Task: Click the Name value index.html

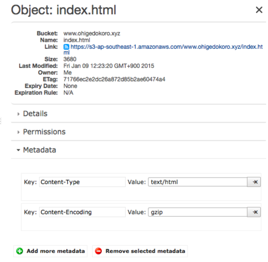Action: pyautogui.click(x=77, y=40)
